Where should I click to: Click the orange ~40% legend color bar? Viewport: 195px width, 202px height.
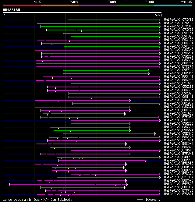click(60, 5)
